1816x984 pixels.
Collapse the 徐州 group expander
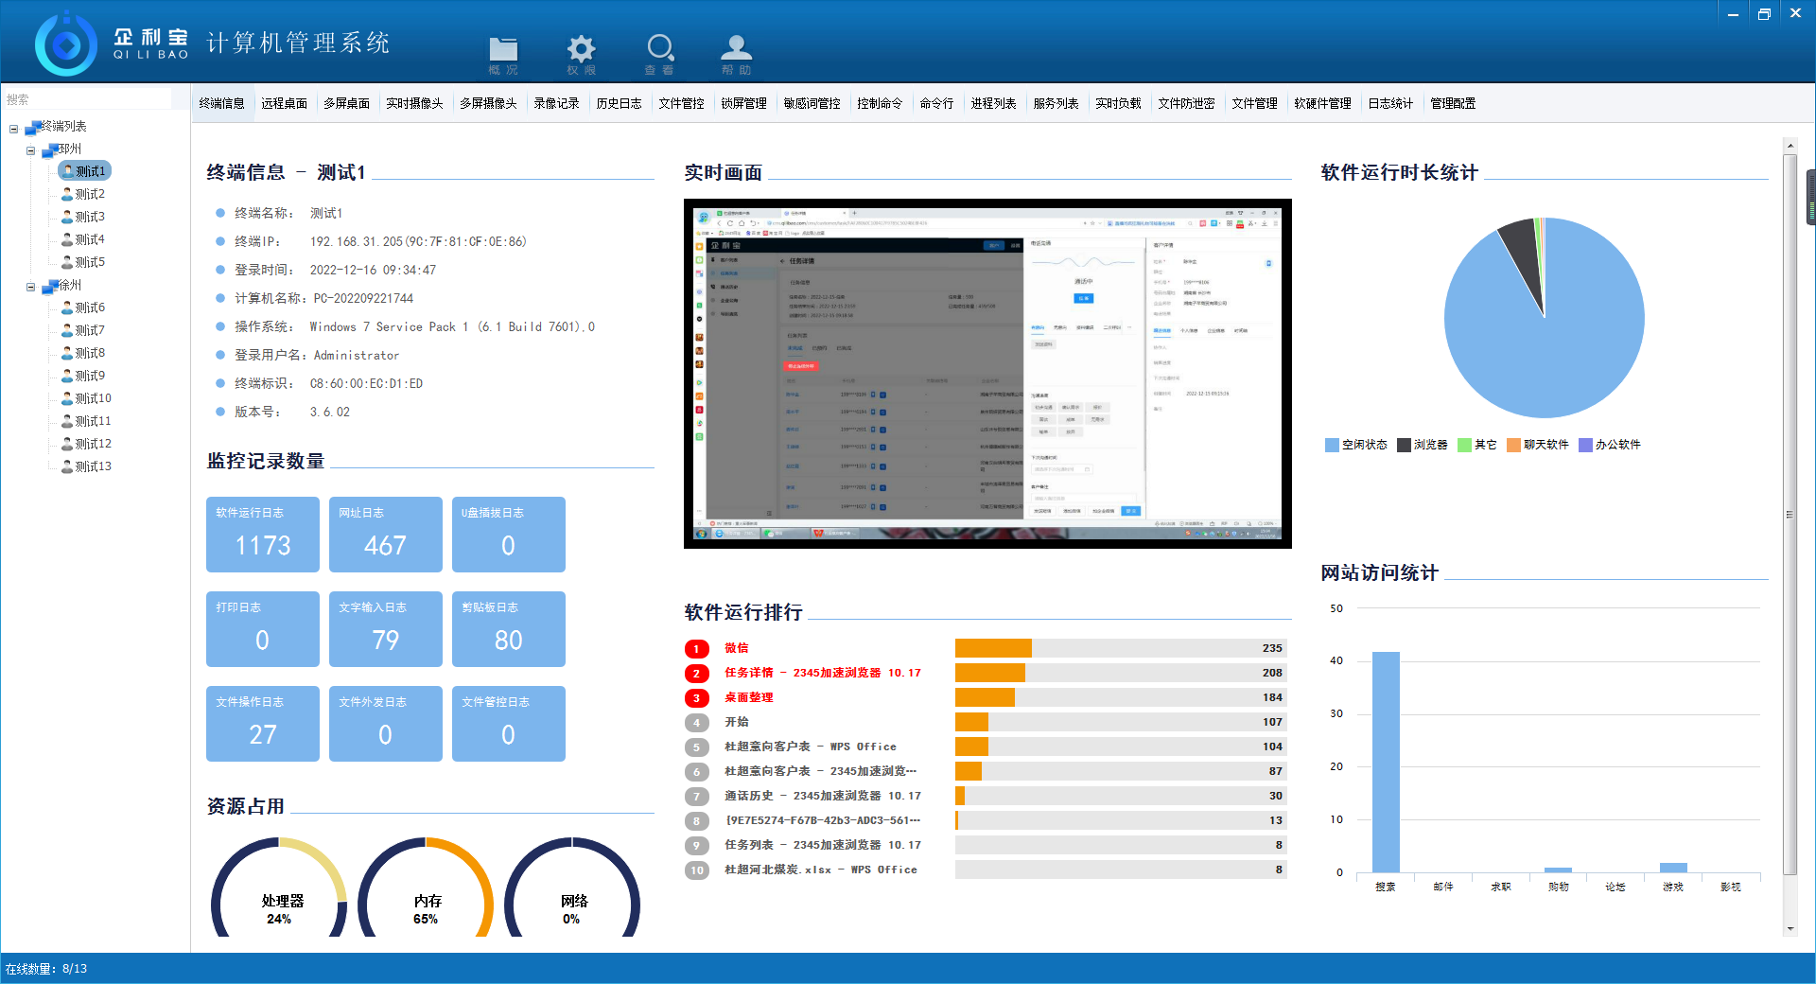[31, 287]
